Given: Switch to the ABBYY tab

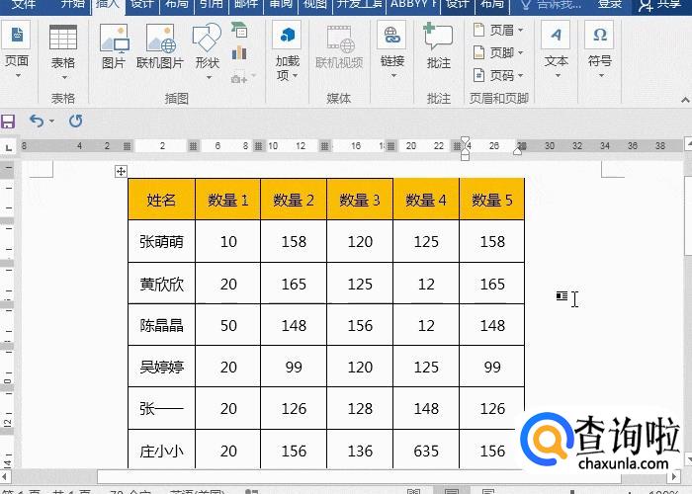Looking at the screenshot, I should (413, 4).
